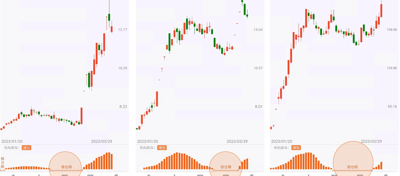Select the 锁仓期 circle in middle chart
The height and width of the screenshot is (176, 400).
(226, 165)
